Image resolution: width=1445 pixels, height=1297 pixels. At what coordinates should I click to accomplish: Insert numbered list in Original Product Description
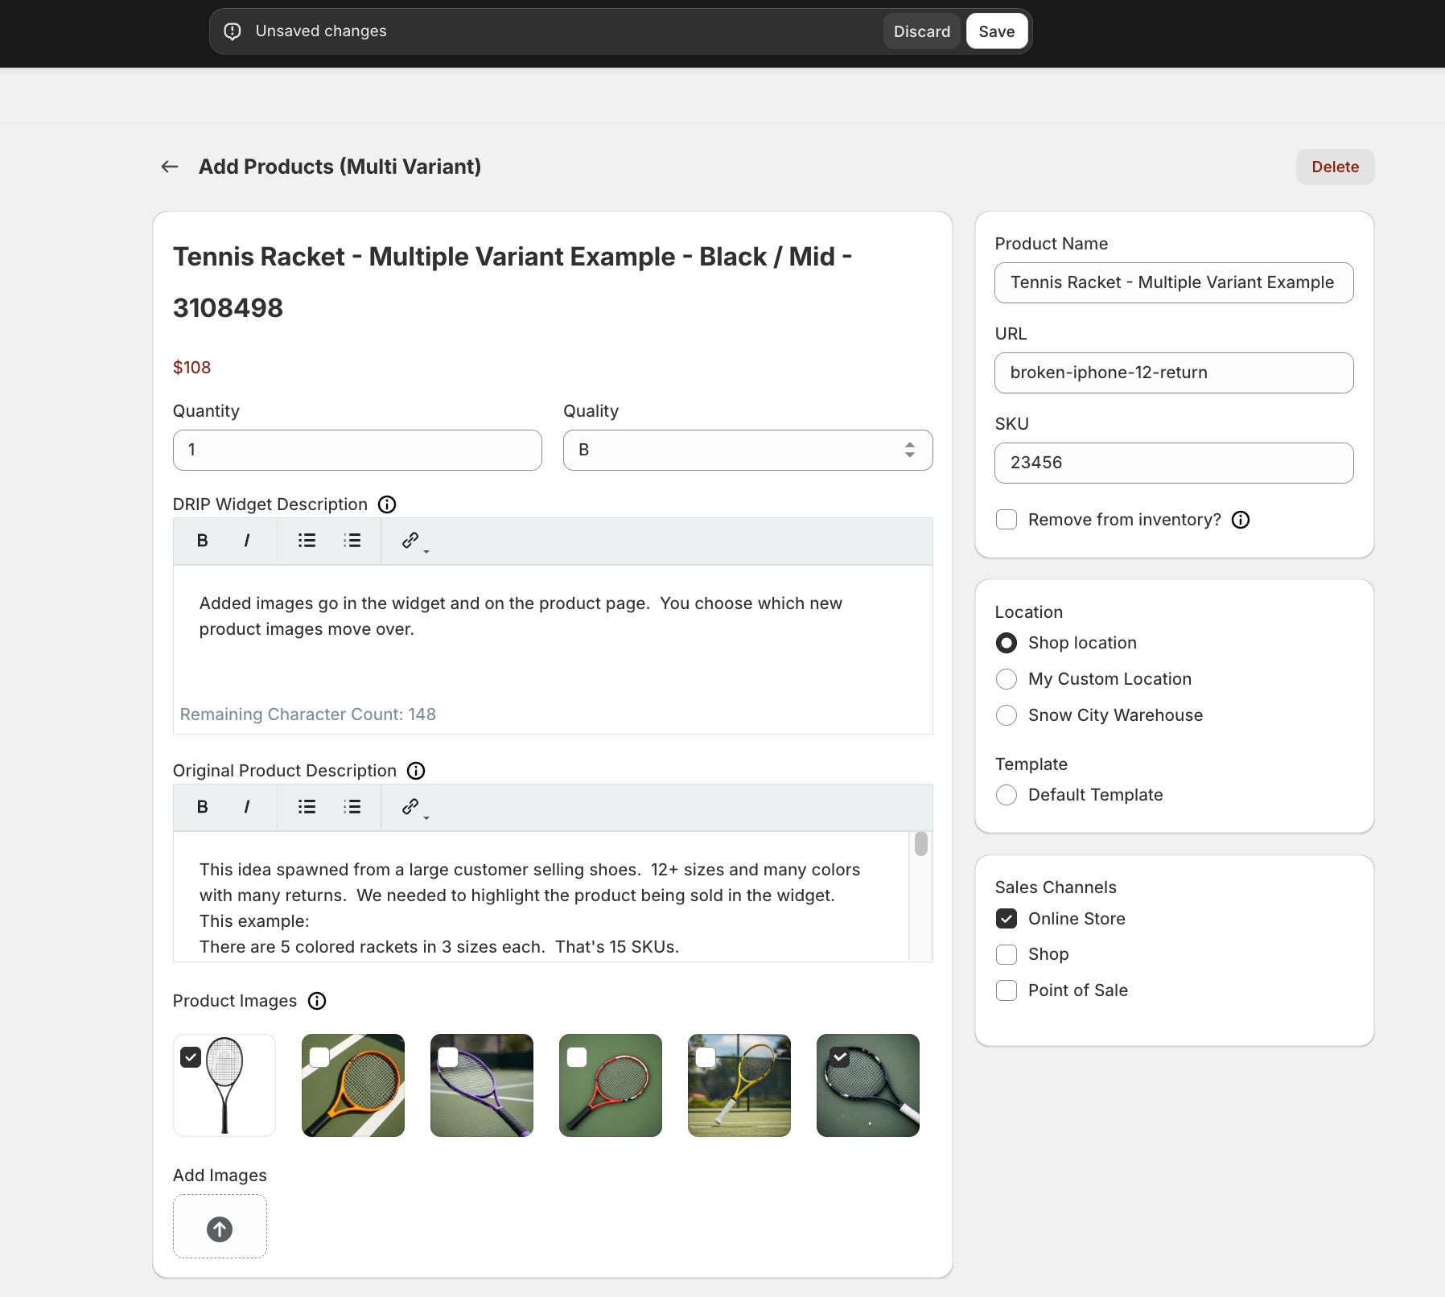pos(352,807)
